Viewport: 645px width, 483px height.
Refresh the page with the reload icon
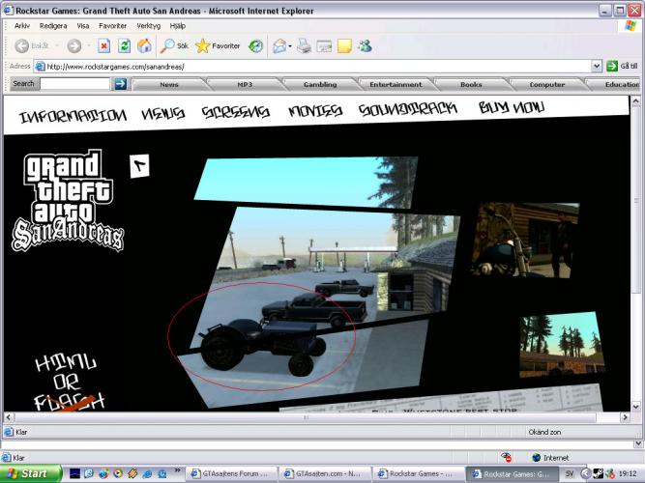(124, 45)
